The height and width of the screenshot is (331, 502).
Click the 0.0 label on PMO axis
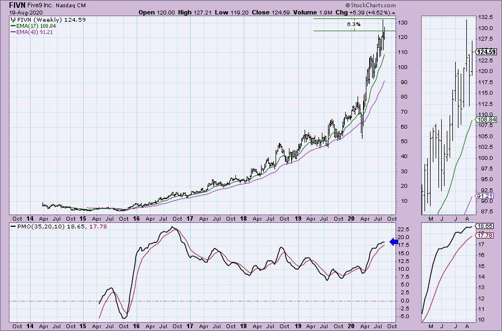coord(405,301)
